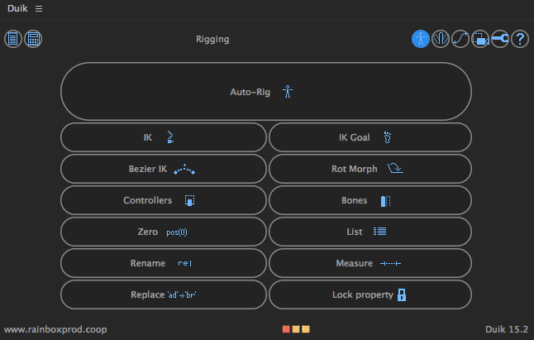Click the Bones button
The height and width of the screenshot is (340, 534).
[370, 200]
